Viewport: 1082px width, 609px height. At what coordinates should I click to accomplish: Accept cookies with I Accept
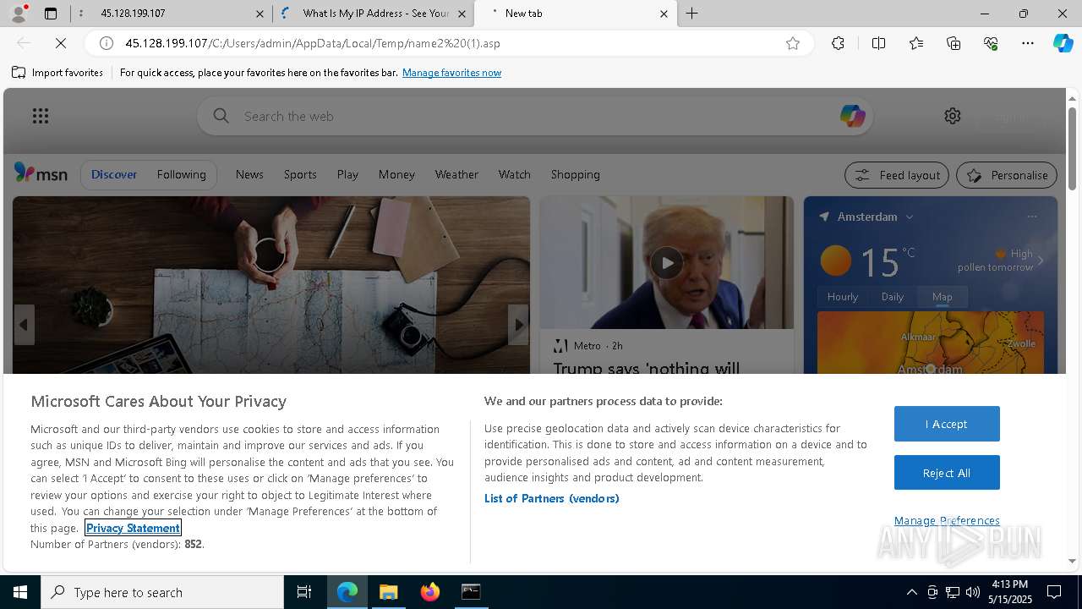(947, 424)
